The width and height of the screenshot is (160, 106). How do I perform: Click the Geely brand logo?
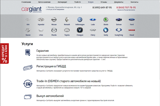pyautogui.click(x=106, y=30)
